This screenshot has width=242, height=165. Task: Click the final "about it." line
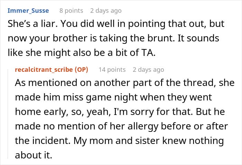tap(33, 155)
